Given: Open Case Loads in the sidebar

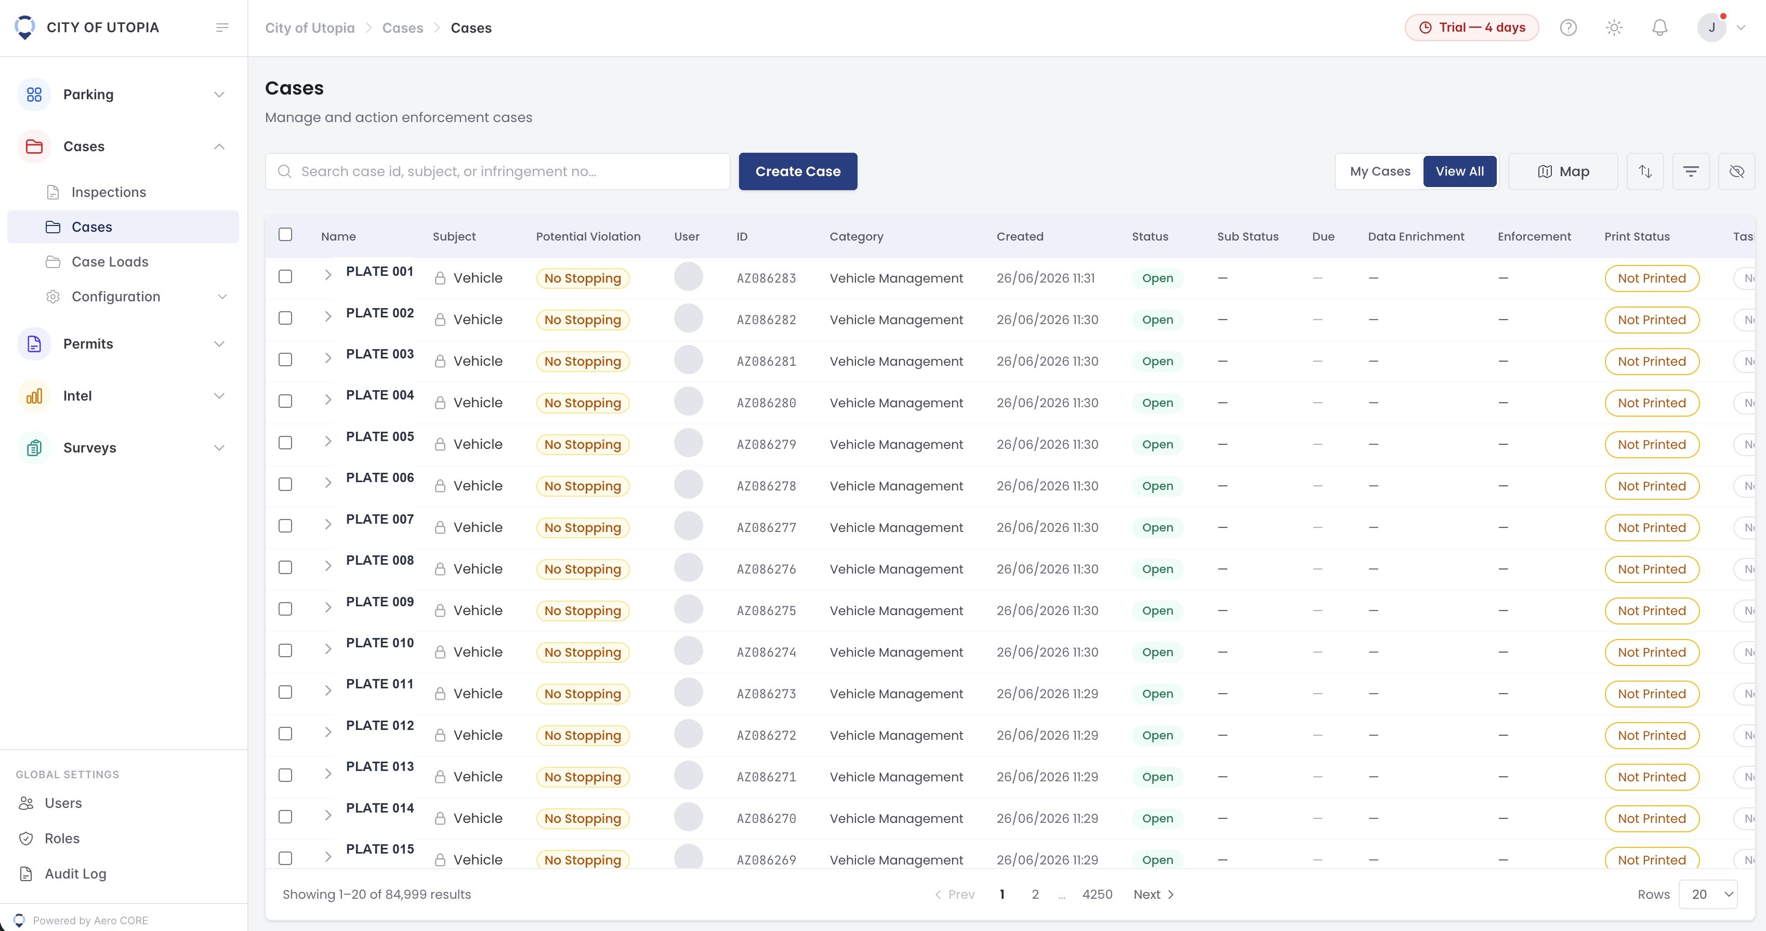Looking at the screenshot, I should (110, 262).
